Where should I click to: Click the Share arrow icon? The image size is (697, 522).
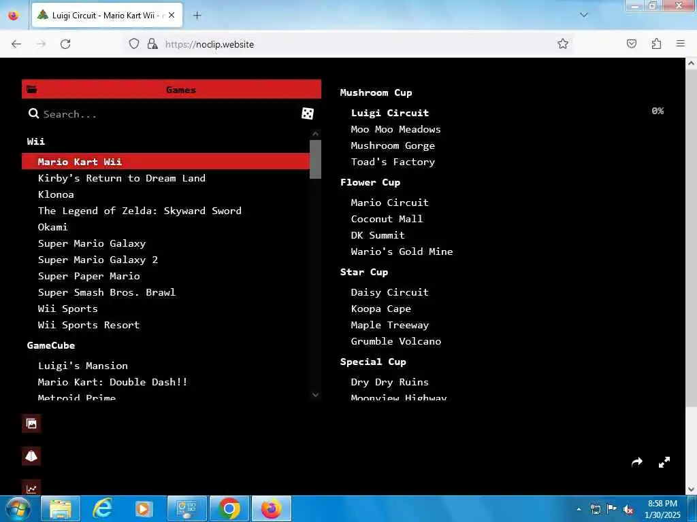pos(637,462)
